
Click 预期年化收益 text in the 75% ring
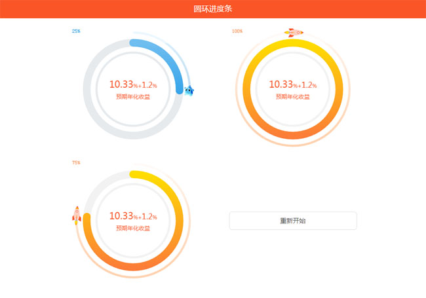pyautogui.click(x=133, y=228)
